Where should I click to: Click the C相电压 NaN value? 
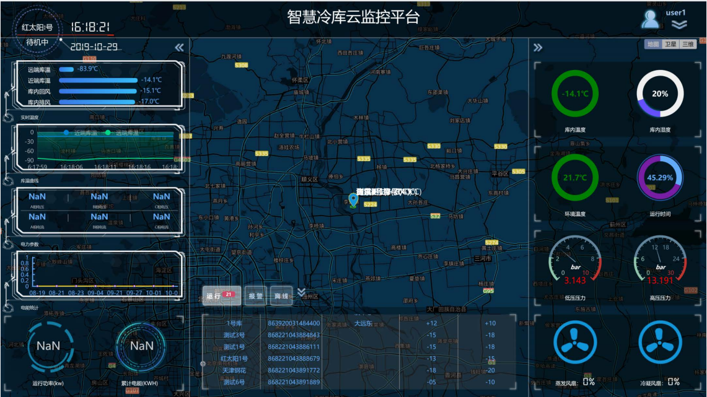point(162,196)
